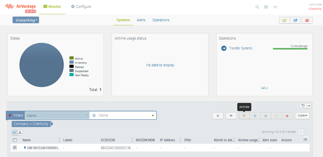Viewport: 323px width, 157px height.
Task: Open the megaphone announcements icon
Action: pos(275,7)
